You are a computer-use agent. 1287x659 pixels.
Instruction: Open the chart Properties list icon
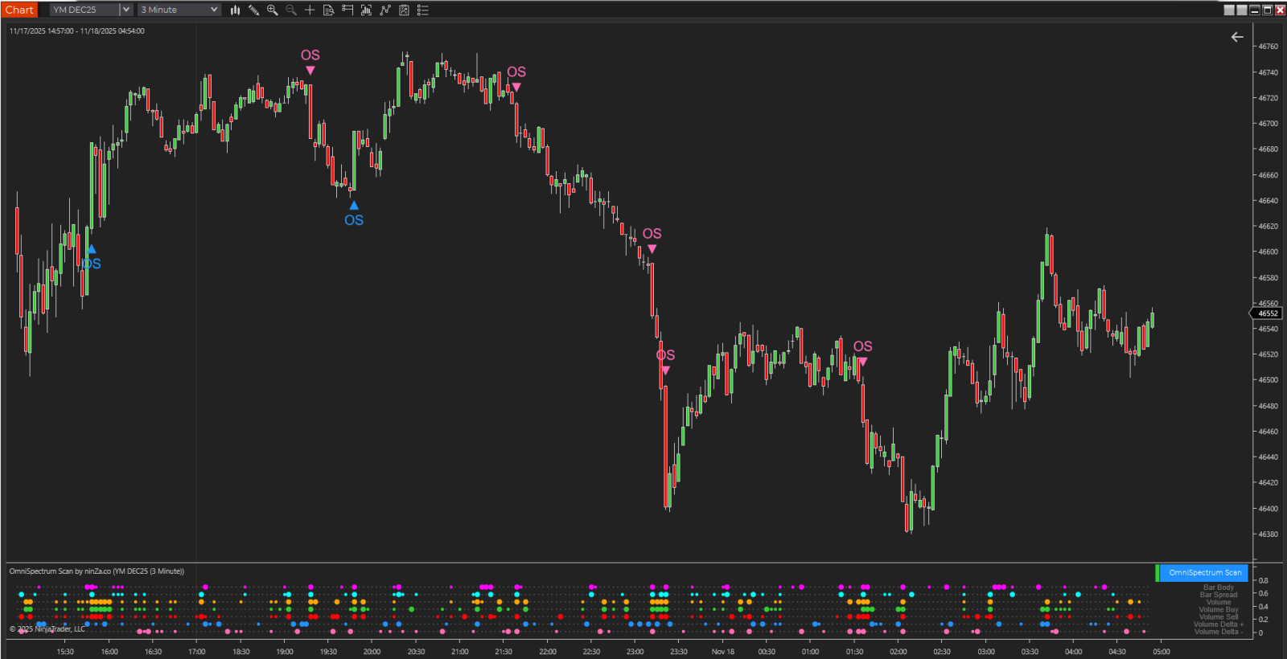(x=423, y=10)
